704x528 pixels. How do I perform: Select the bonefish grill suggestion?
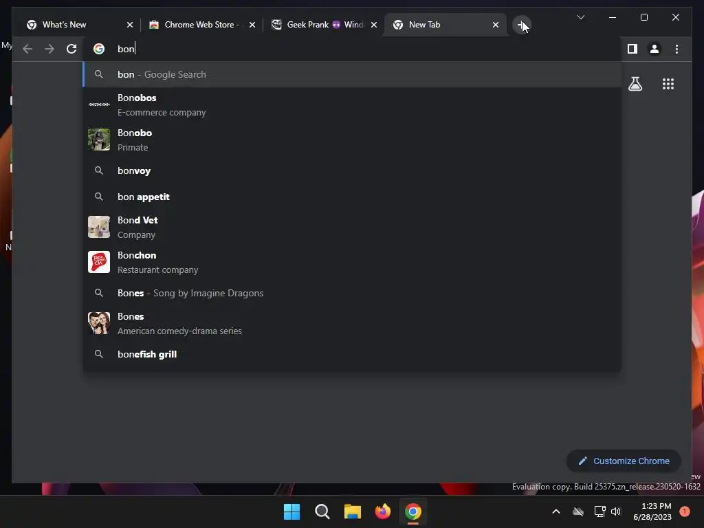pyautogui.click(x=352, y=354)
